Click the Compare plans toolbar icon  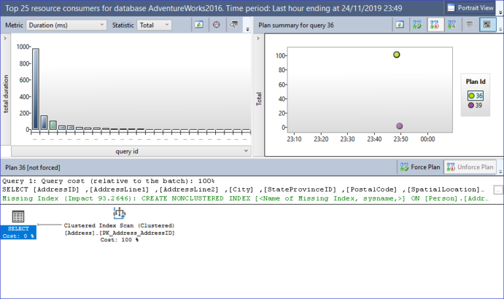[x=452, y=25]
